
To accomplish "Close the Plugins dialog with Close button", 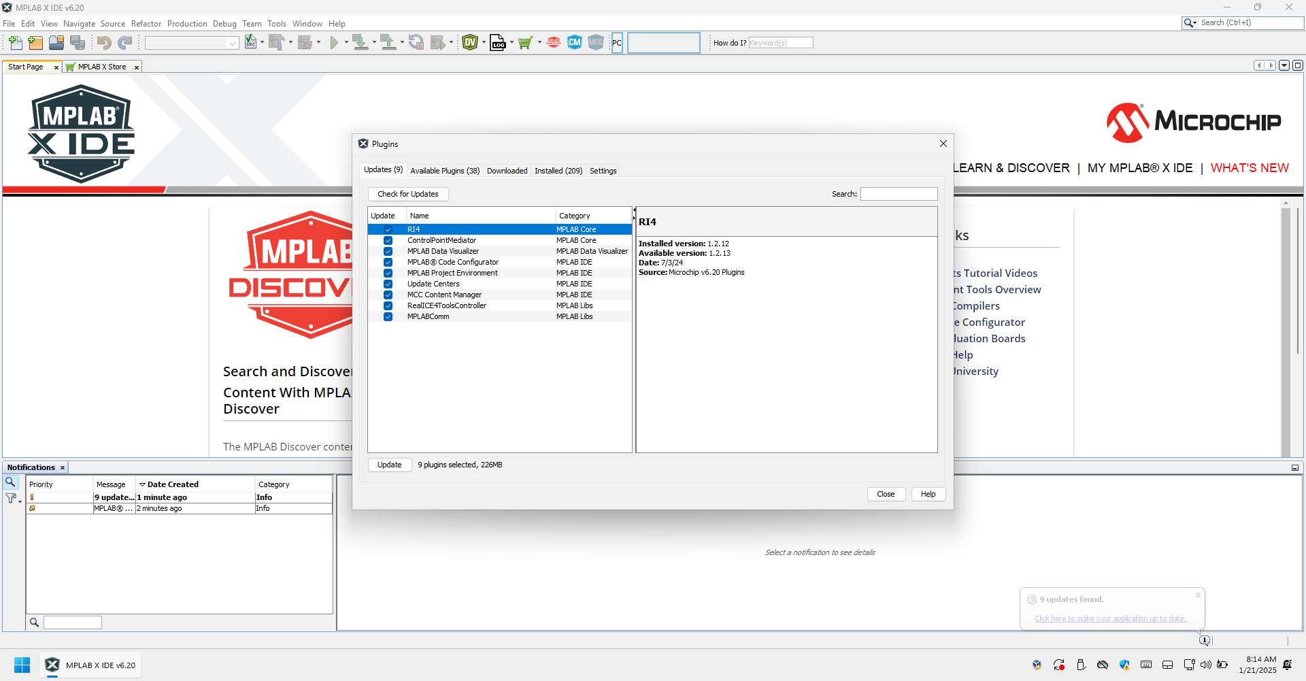I will tap(886, 494).
